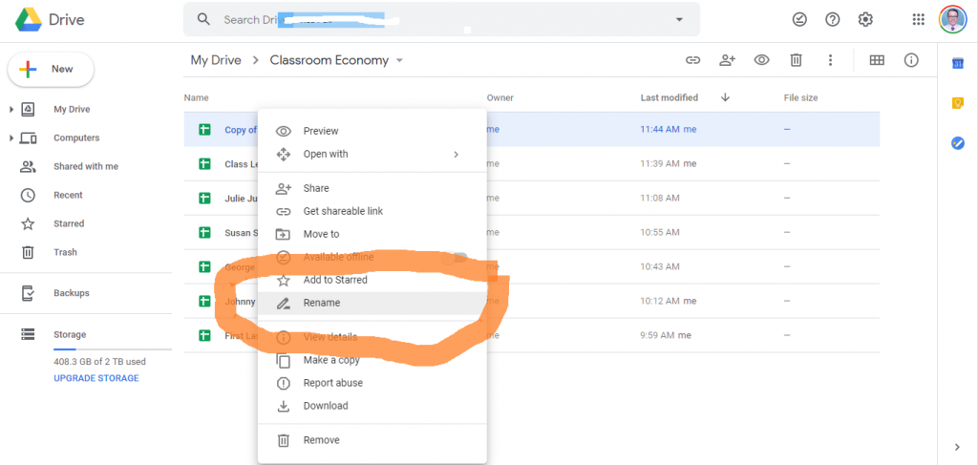
Task: Open the settings gear
Action: click(865, 19)
